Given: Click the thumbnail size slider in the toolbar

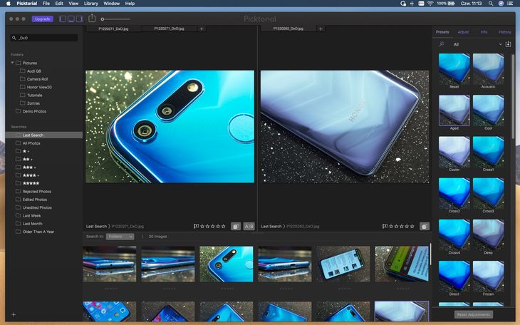Looking at the screenshot, I should coord(115,19).
